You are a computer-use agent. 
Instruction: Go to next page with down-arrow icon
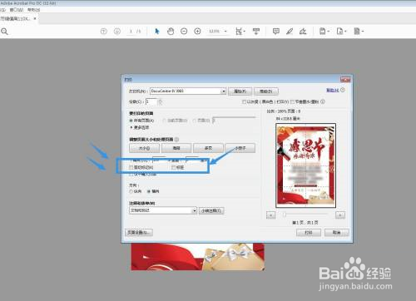click(117, 32)
